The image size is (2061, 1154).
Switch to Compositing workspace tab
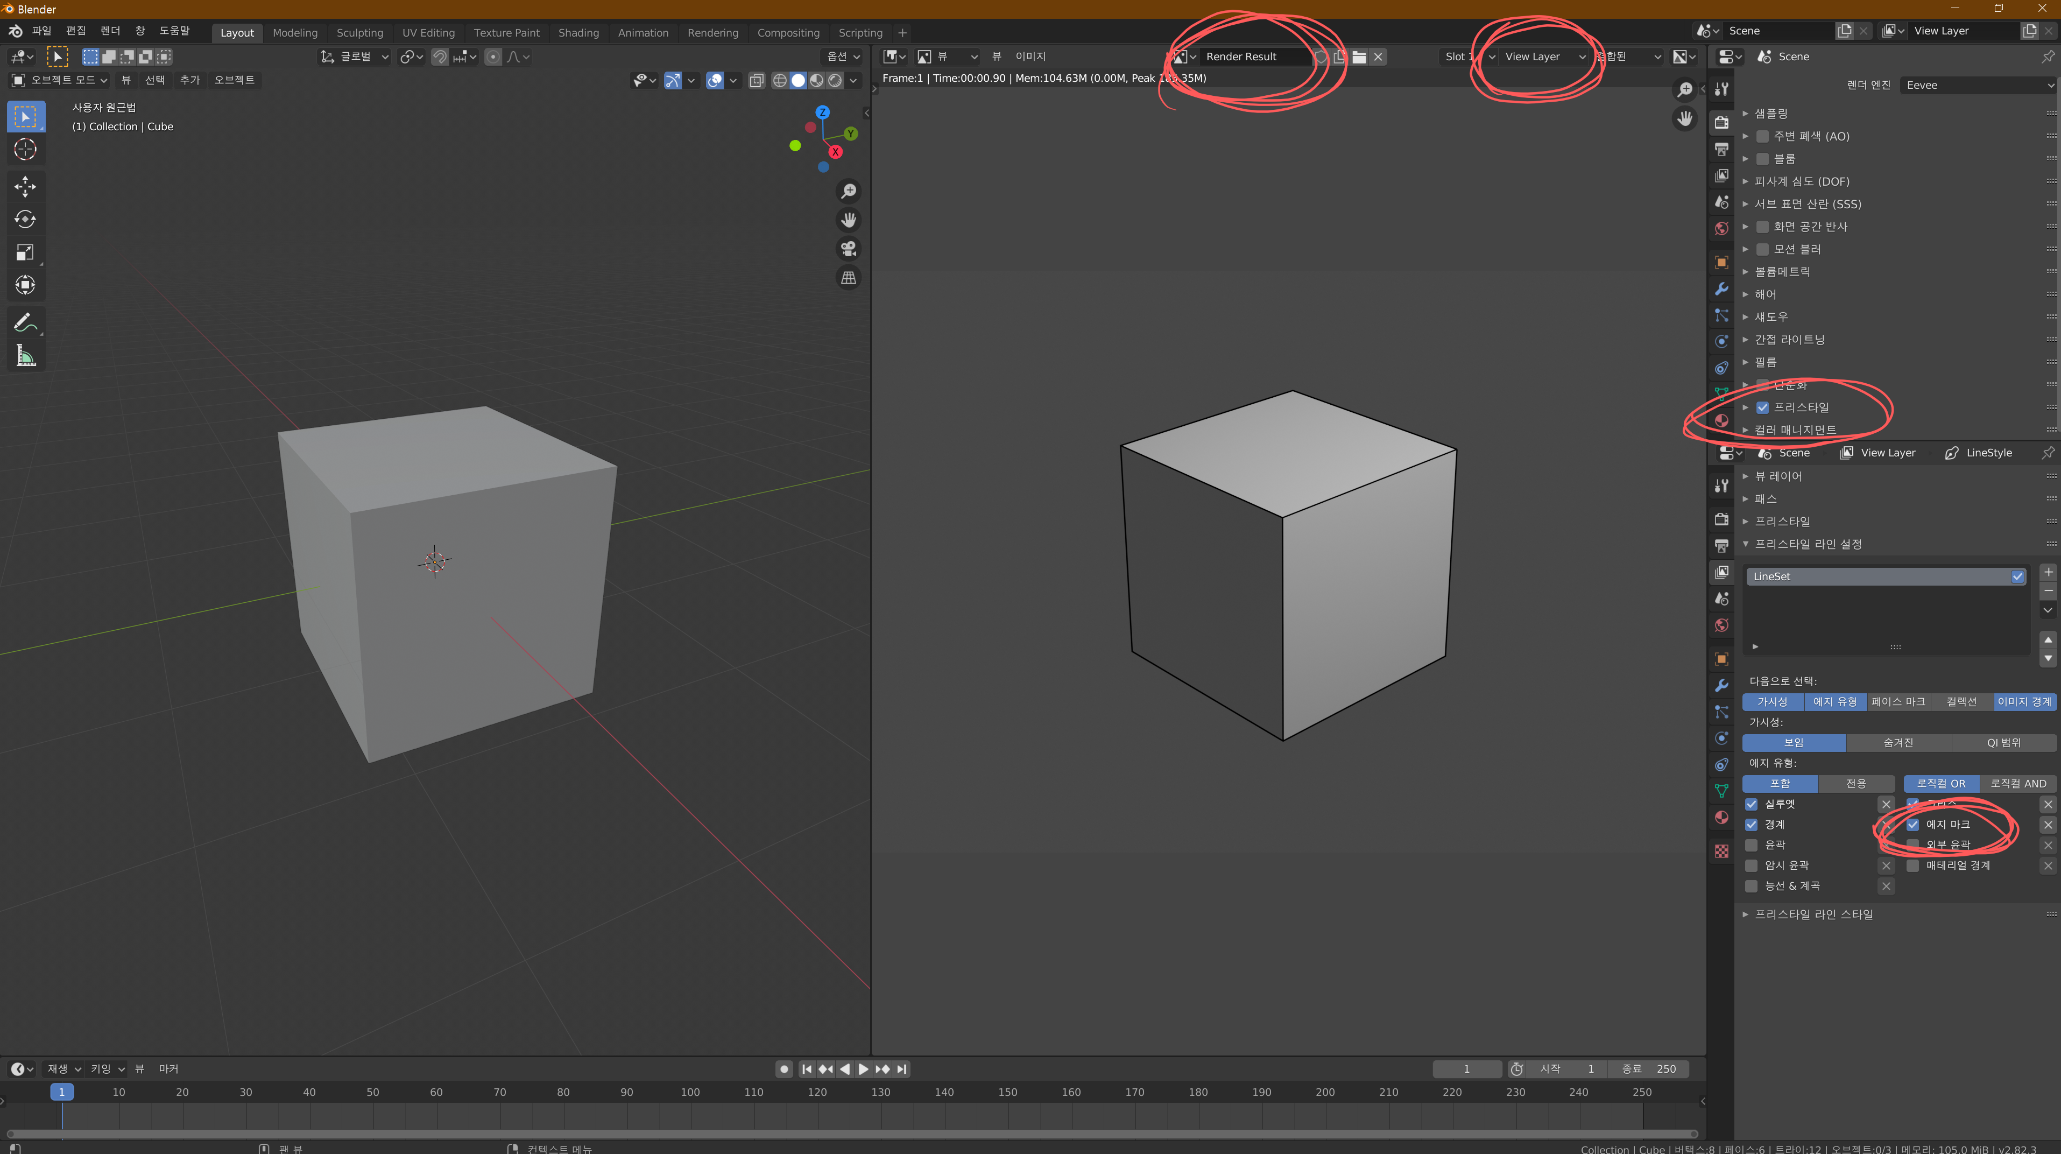point(788,33)
